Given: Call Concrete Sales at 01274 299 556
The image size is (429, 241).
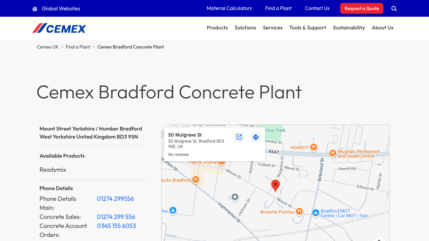Looking at the screenshot, I should tap(116, 217).
